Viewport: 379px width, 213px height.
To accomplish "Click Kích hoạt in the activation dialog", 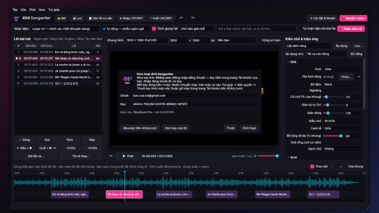I will pyautogui.click(x=249, y=128).
